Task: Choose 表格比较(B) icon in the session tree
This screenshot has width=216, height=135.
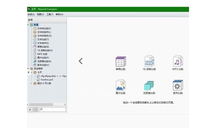Action: tap(35, 47)
